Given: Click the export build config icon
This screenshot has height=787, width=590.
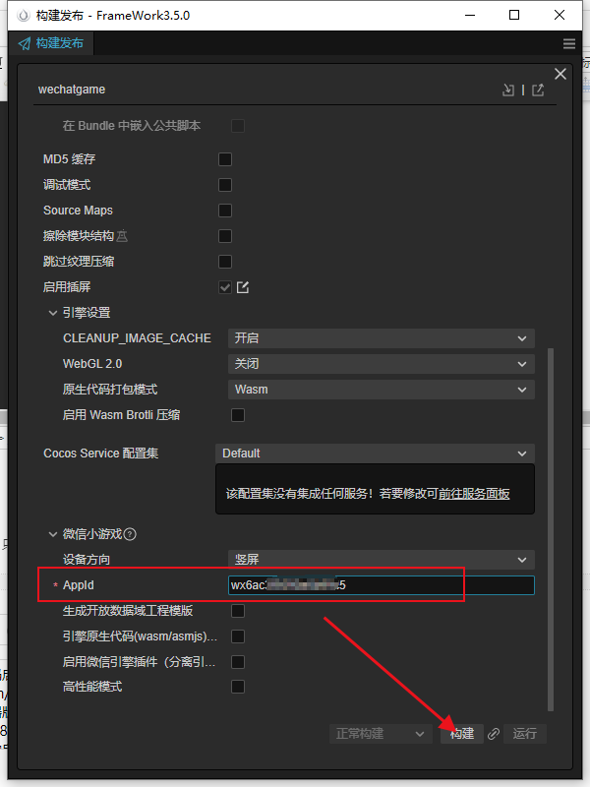Looking at the screenshot, I should click(538, 90).
